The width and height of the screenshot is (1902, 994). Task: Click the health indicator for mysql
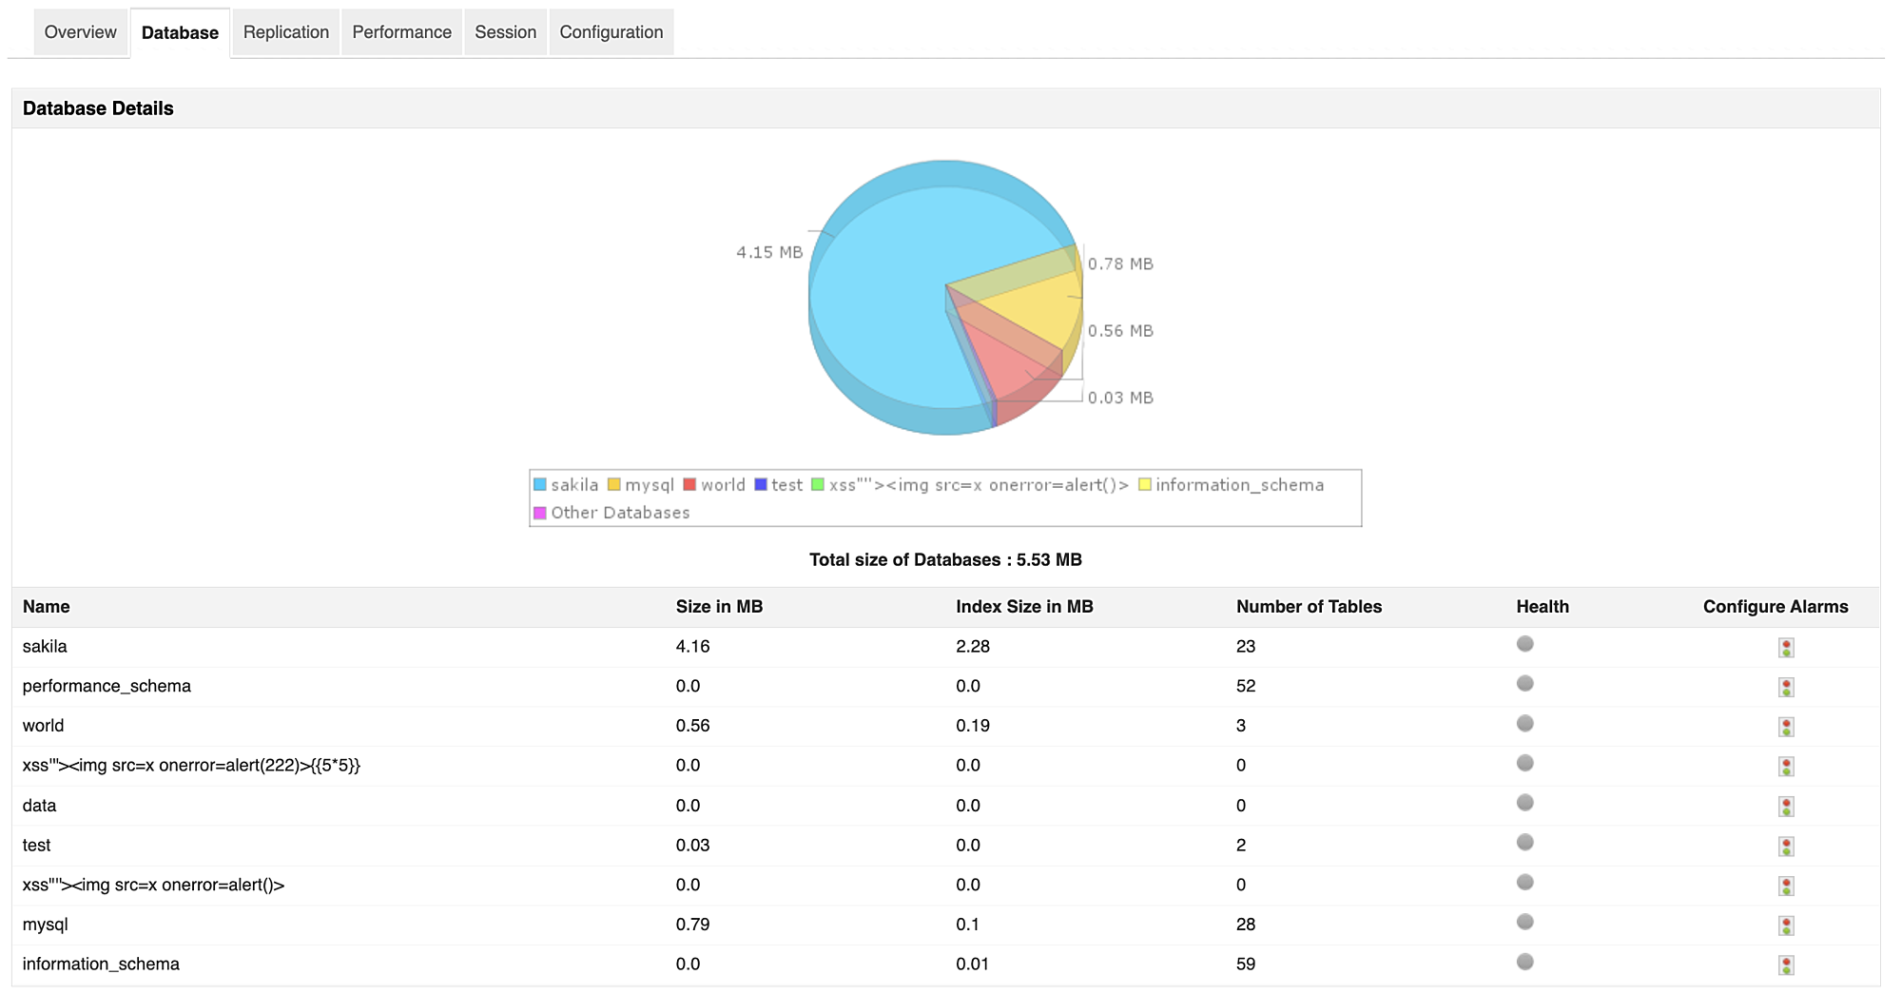click(1524, 922)
